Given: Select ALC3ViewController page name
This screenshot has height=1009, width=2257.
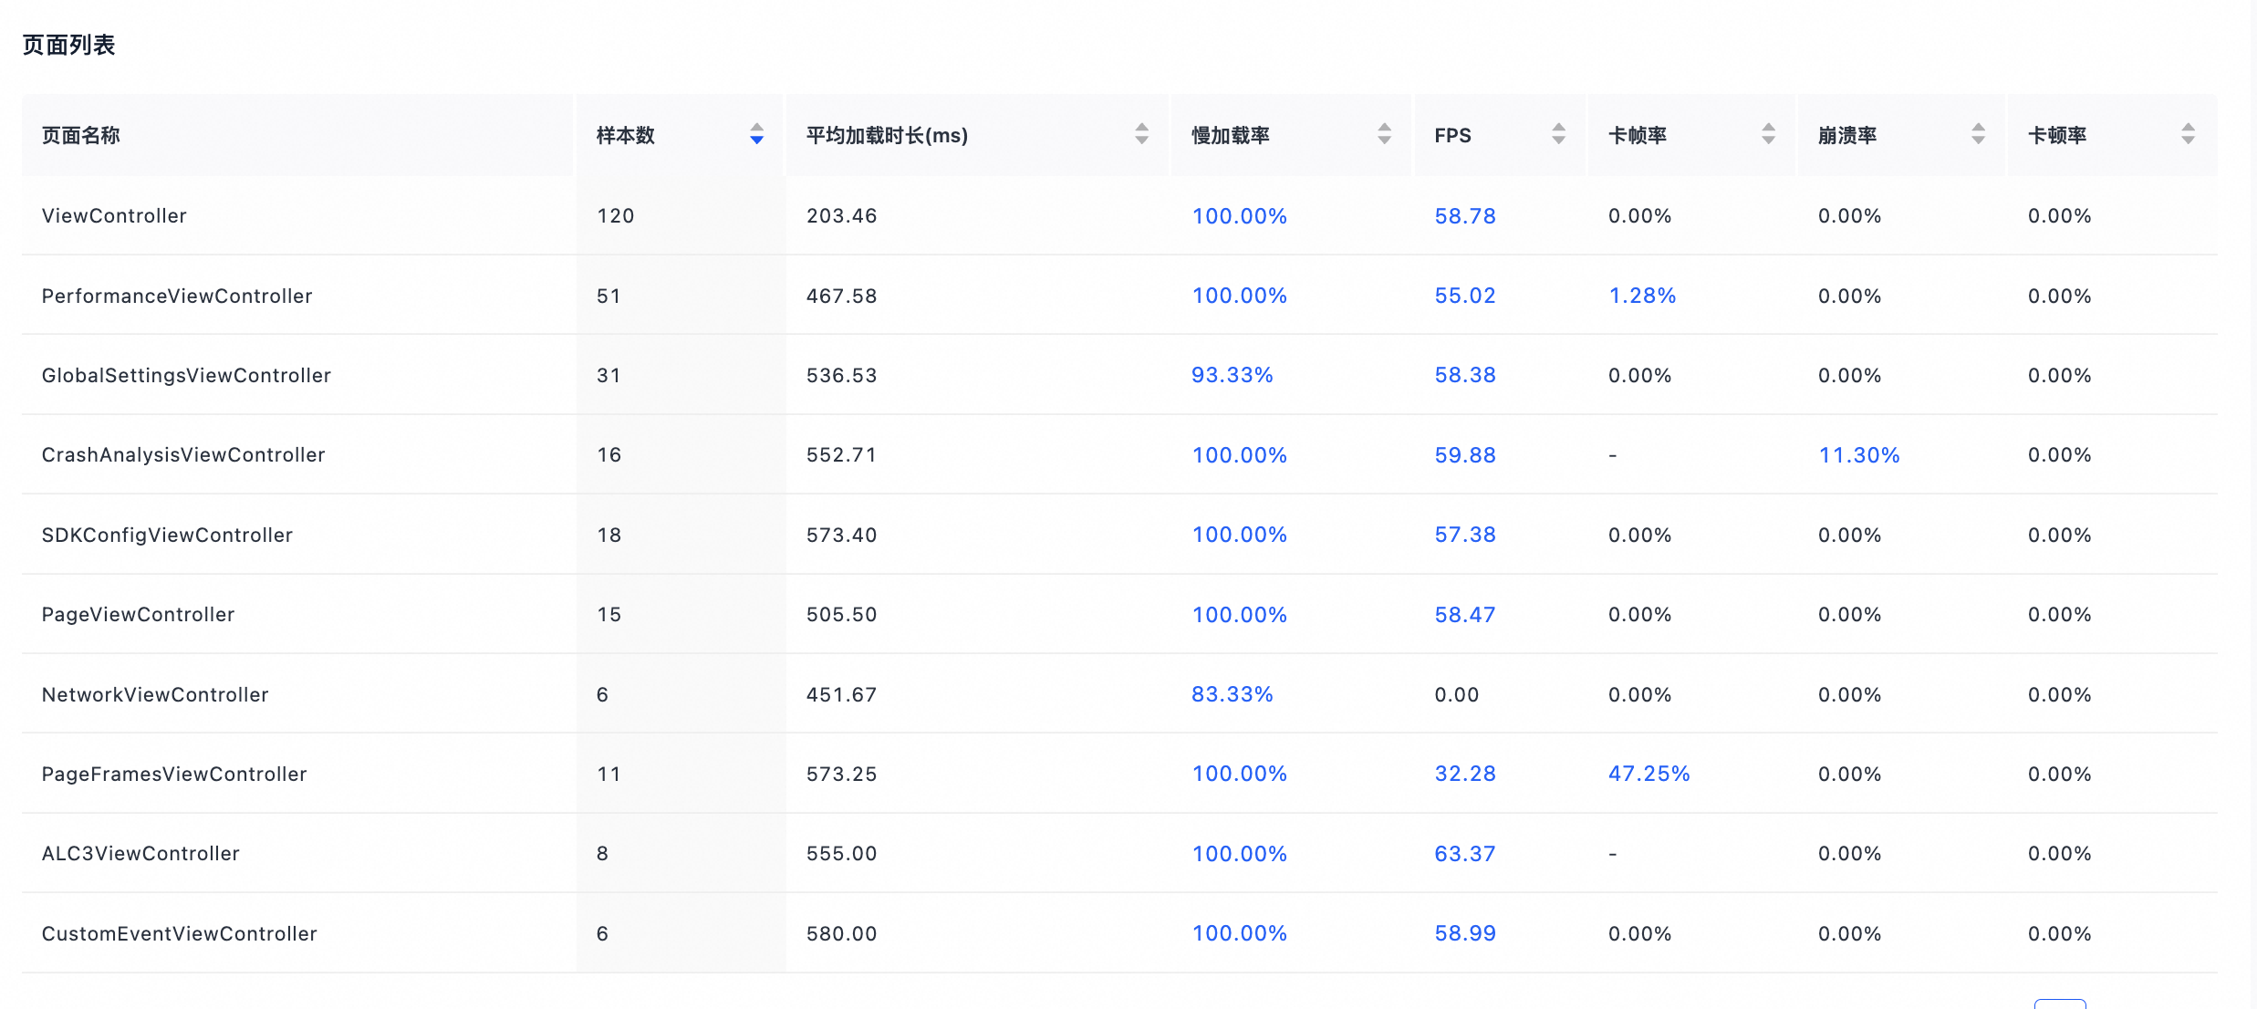Looking at the screenshot, I should (140, 854).
